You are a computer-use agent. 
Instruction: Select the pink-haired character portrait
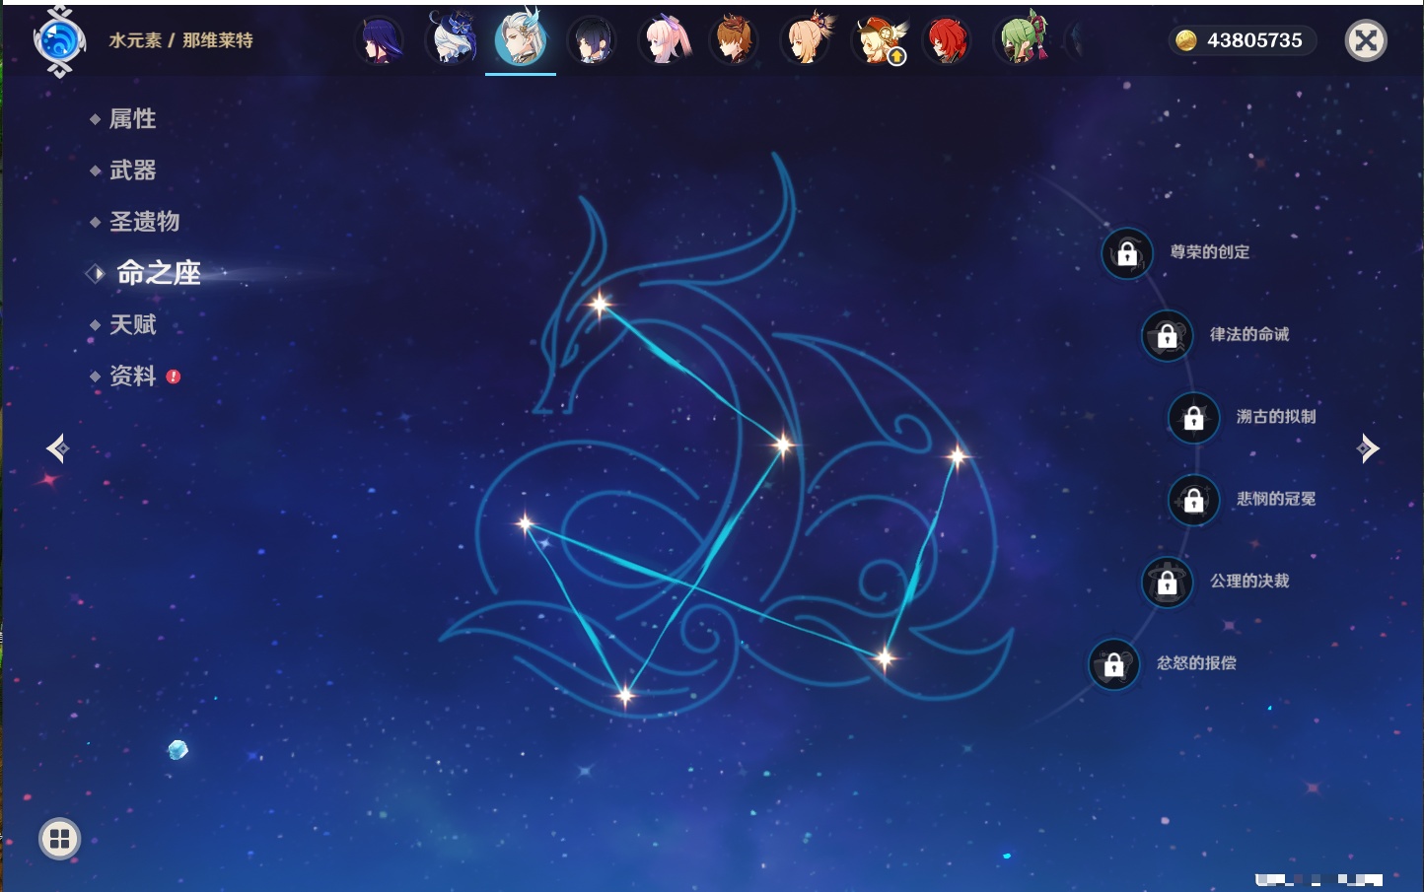click(664, 41)
